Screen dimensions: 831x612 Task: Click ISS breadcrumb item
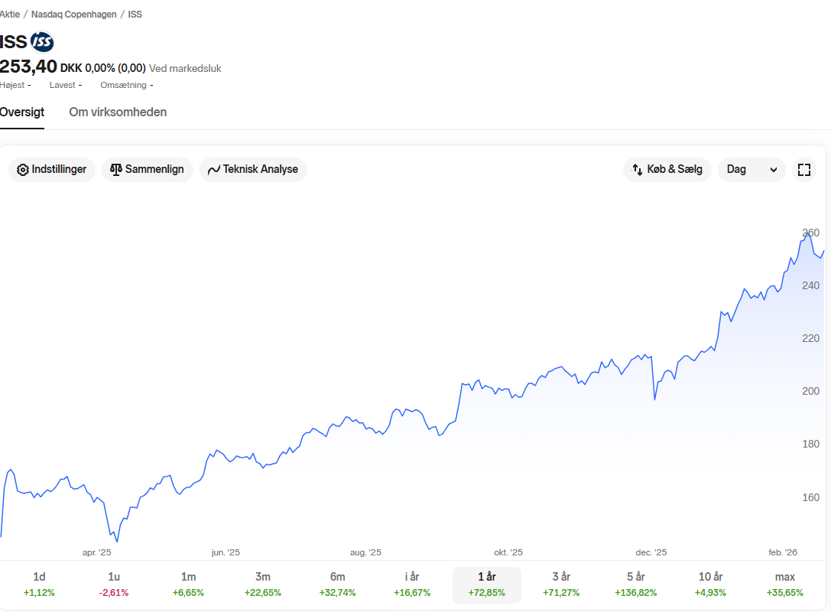click(x=135, y=15)
